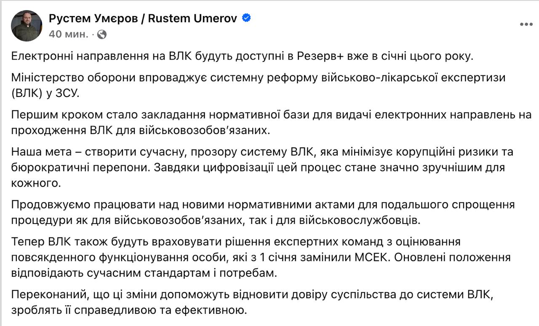
Task: Click the line starting "бюрократичні перепони"
Action: point(258,167)
